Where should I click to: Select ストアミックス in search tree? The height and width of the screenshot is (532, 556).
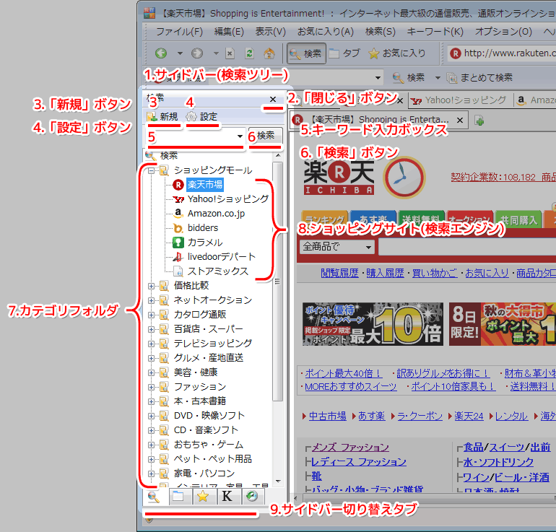pos(218,271)
